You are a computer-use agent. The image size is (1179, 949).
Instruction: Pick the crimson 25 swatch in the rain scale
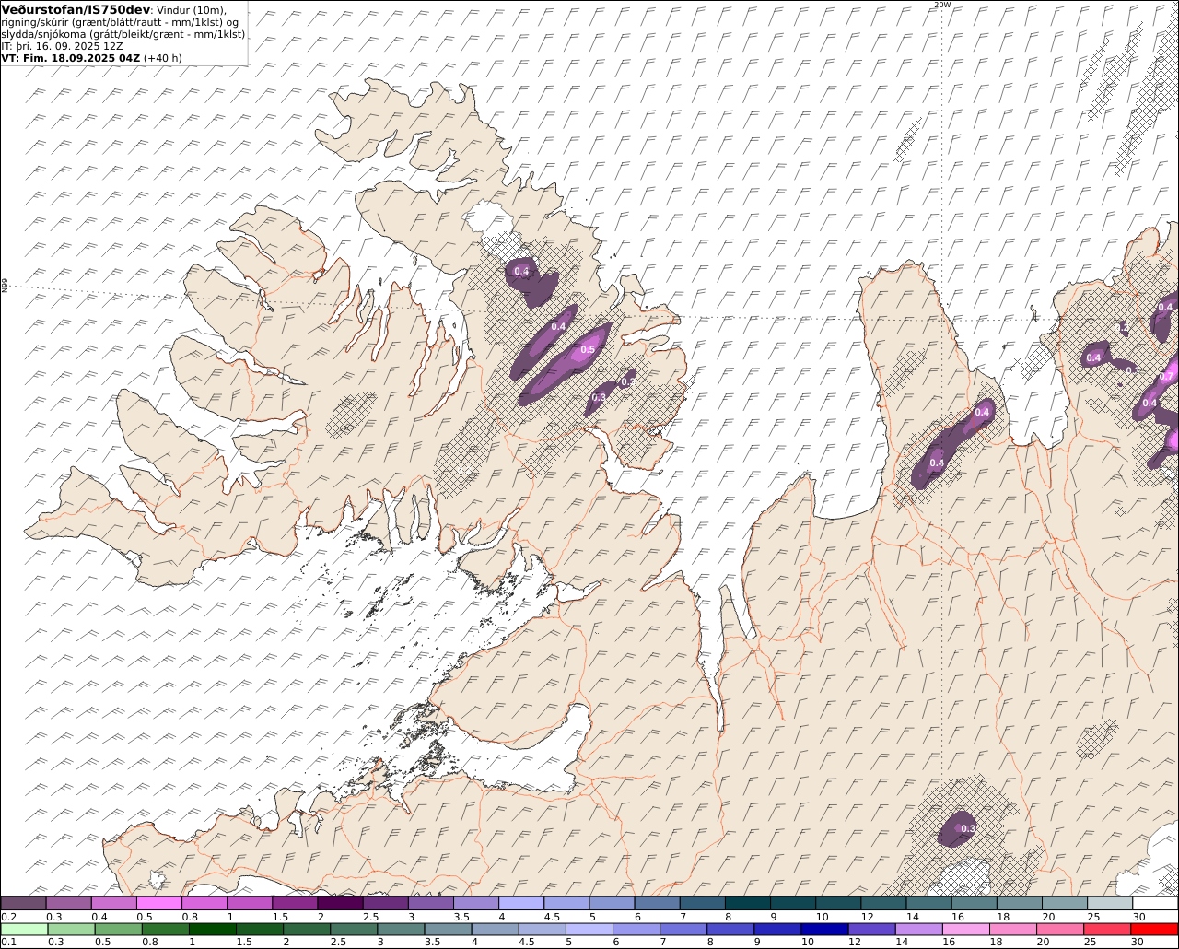click(1106, 929)
